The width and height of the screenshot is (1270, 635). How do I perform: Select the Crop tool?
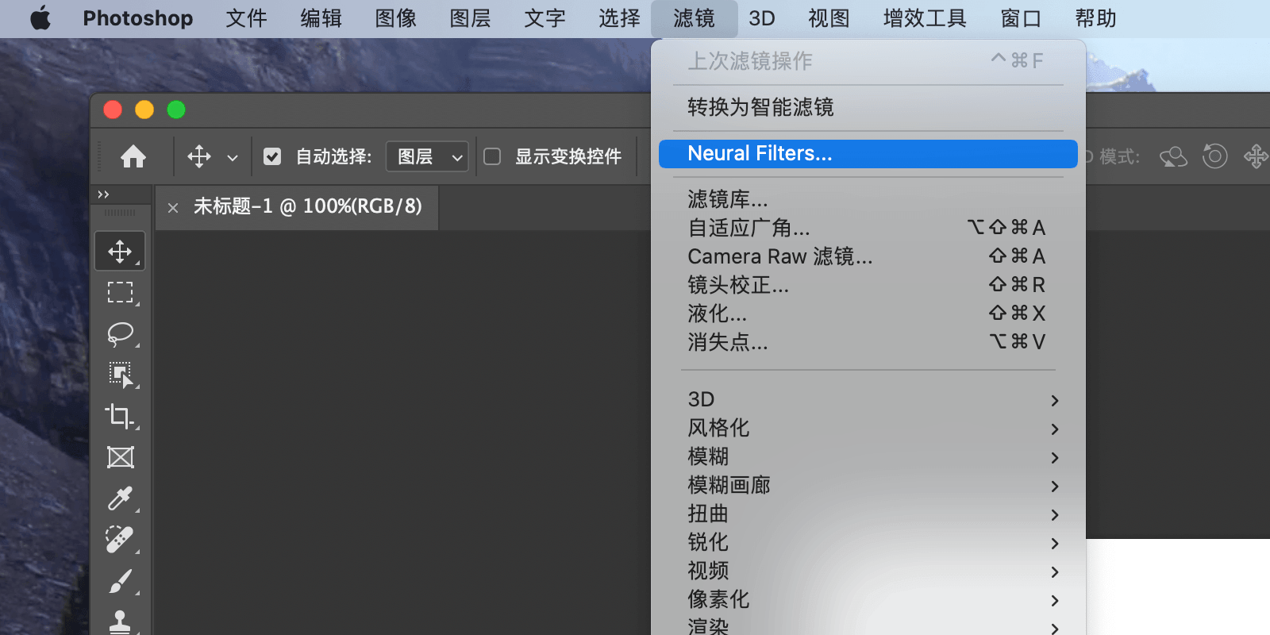tap(120, 416)
